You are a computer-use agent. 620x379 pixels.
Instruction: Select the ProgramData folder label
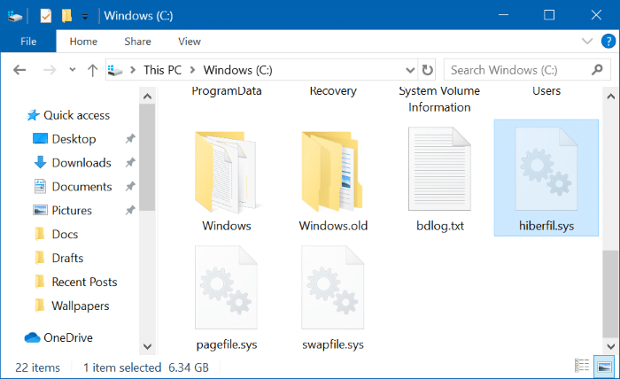(226, 91)
